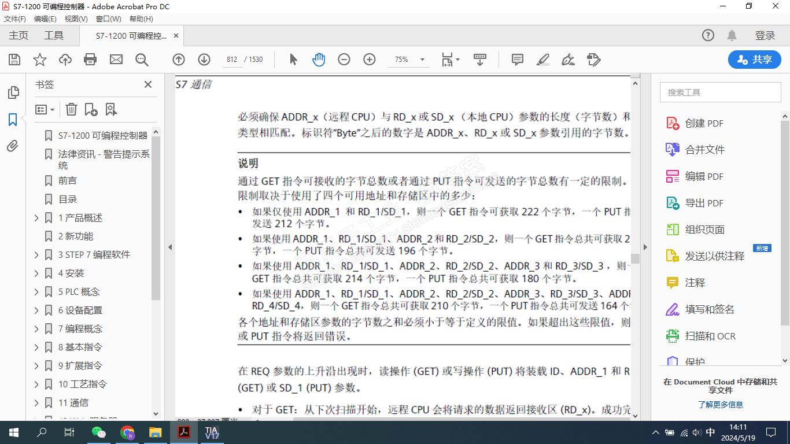Viewport: 790px width, 444px height.
Task: Expand the '4 安装' bookmark
Action: [x=36, y=273]
